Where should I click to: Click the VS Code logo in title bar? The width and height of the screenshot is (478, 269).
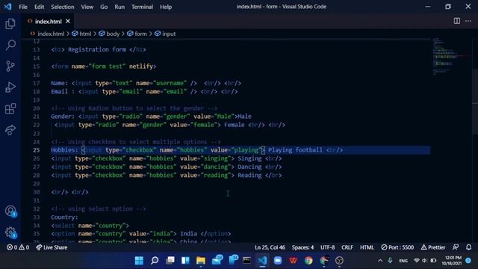pyautogui.click(x=8, y=7)
